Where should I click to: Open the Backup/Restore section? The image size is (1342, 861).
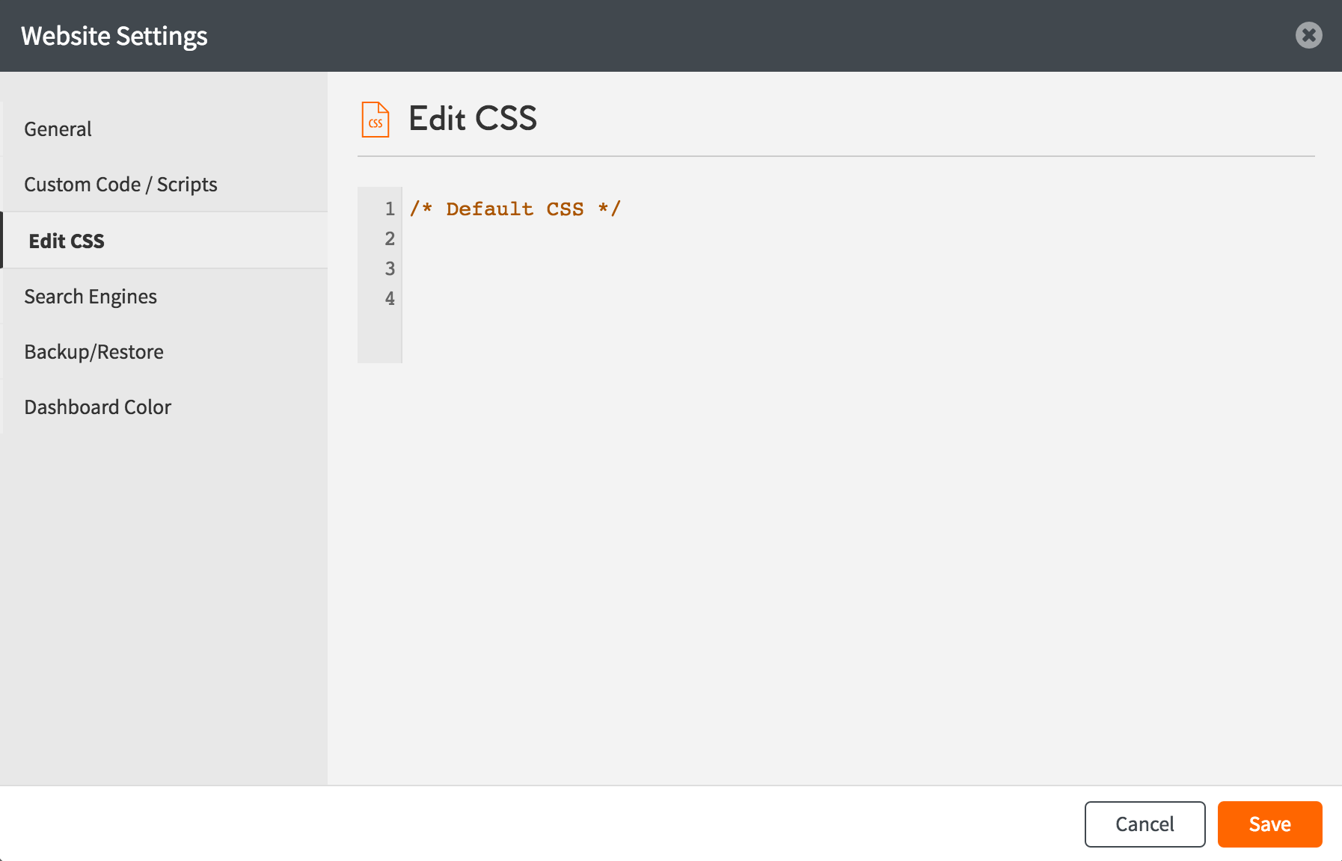[x=94, y=352]
